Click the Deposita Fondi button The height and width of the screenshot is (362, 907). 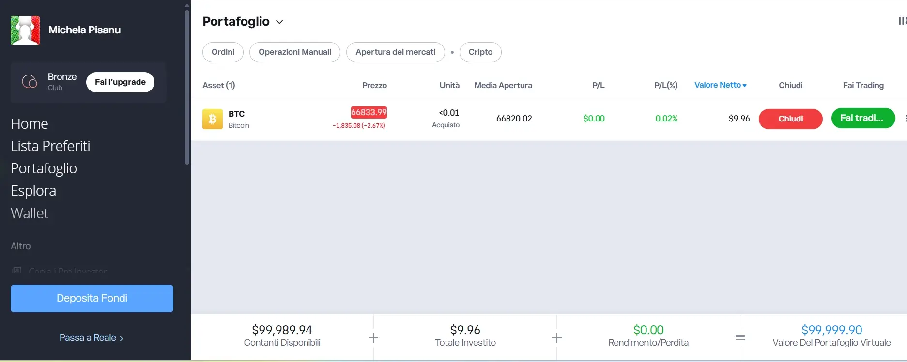(x=92, y=298)
